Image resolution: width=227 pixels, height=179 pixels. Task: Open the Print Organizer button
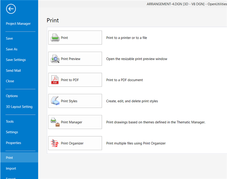coord(75,143)
